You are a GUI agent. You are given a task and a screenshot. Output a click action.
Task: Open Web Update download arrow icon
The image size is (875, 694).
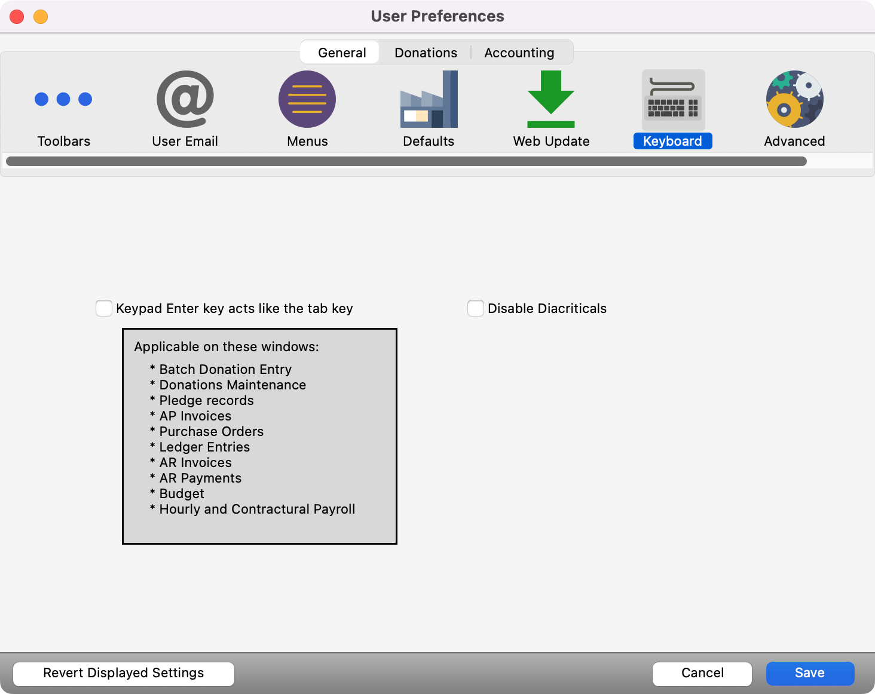[551, 100]
